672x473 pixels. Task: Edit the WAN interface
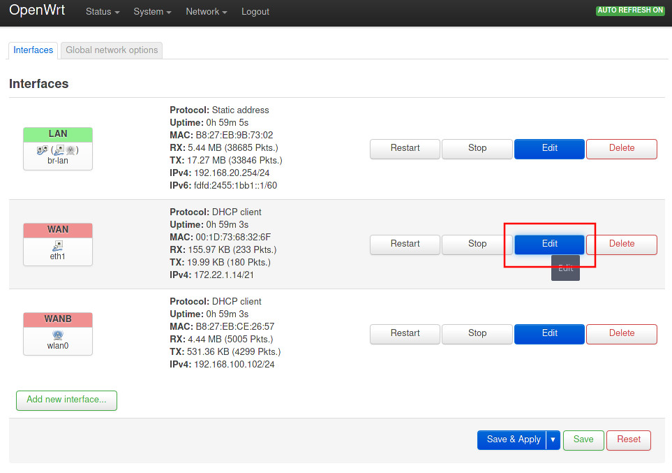(x=549, y=245)
